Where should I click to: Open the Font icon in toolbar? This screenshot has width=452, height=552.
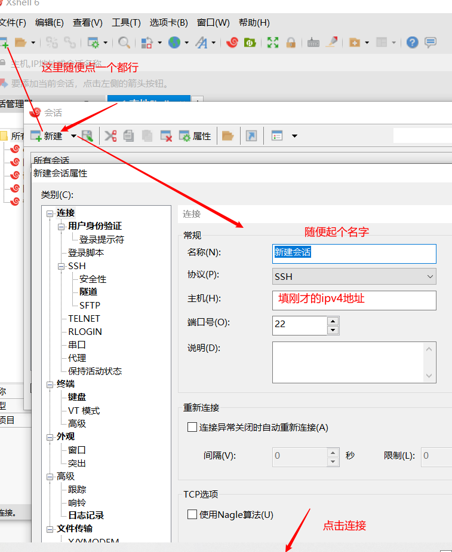(201, 42)
